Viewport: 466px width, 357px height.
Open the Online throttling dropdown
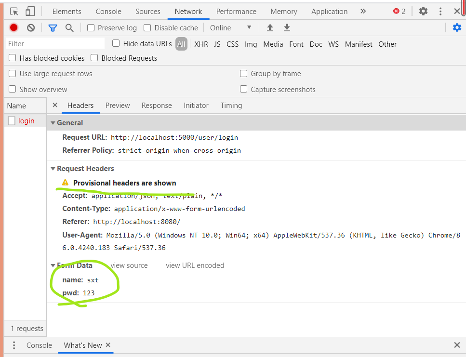click(231, 27)
